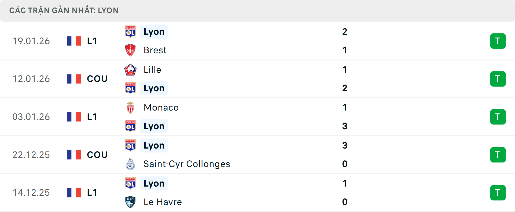Click the 'Các trận gần nhất: Lyon' header
Image resolution: width=515 pixels, height=212 pixels.
pos(64,11)
